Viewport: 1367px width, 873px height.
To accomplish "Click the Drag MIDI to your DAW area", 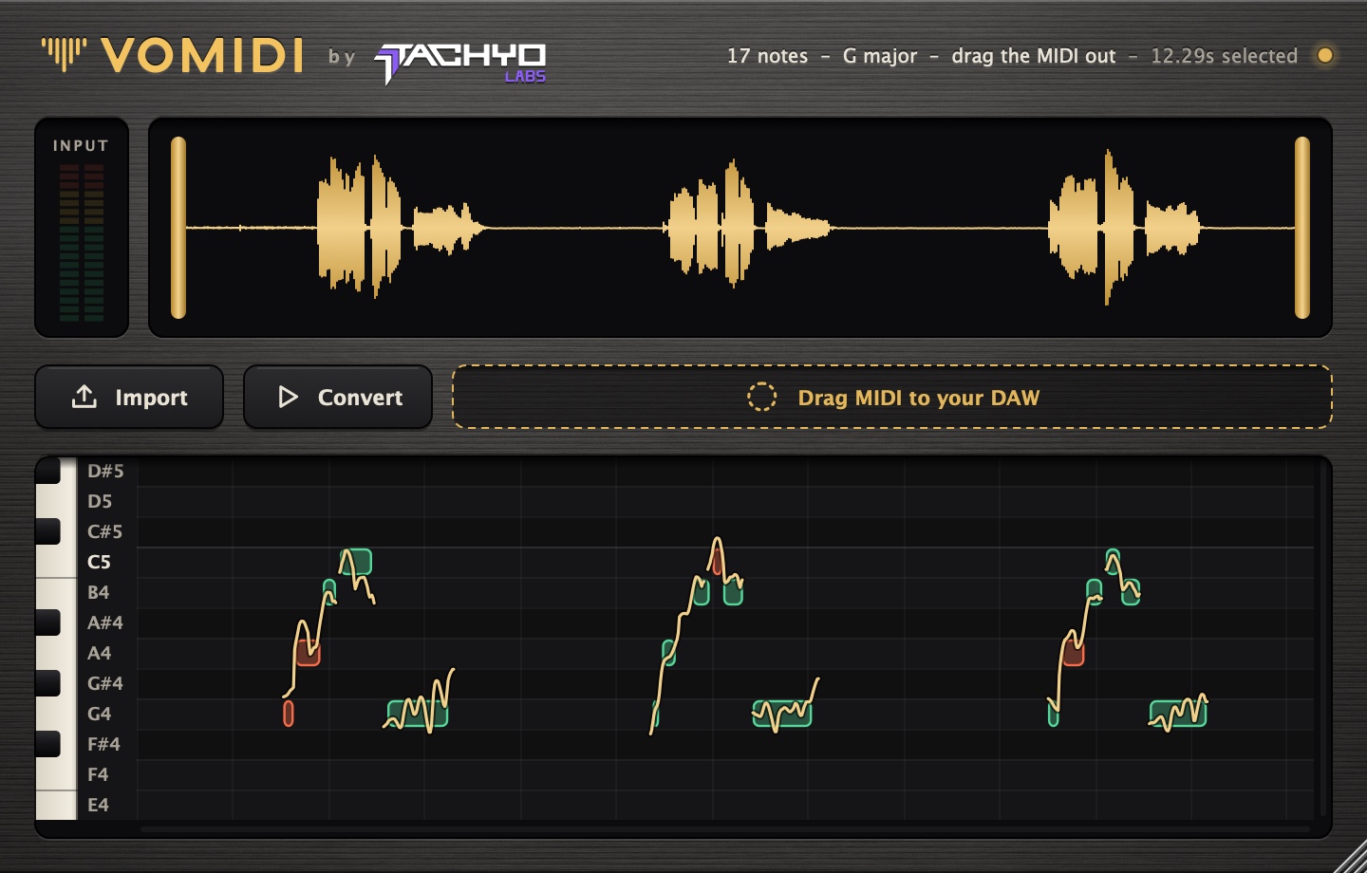I will [892, 397].
